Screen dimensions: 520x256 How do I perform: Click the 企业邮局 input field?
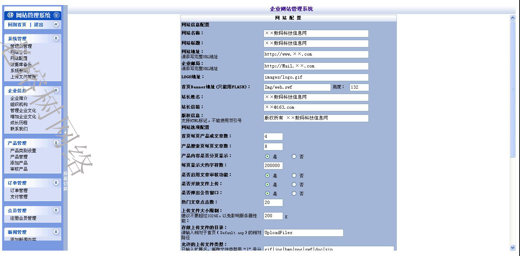316,66
